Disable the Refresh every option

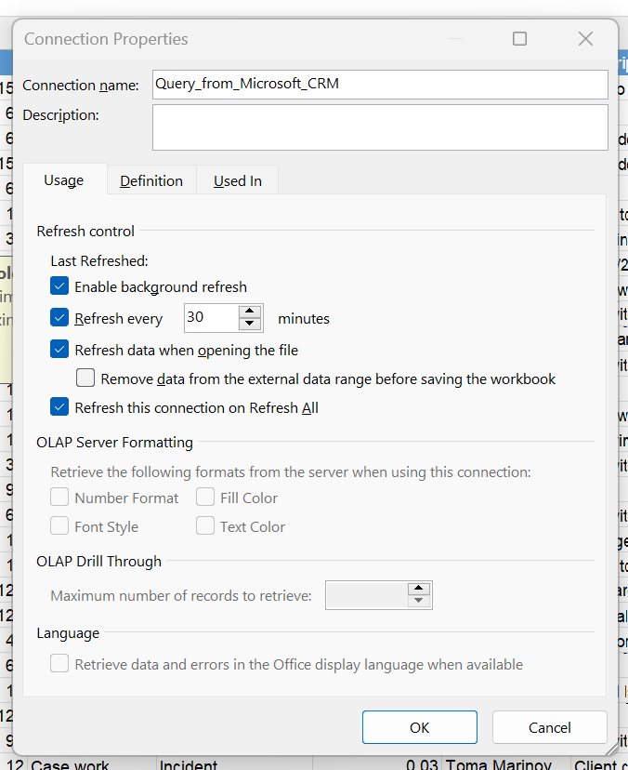click(59, 317)
